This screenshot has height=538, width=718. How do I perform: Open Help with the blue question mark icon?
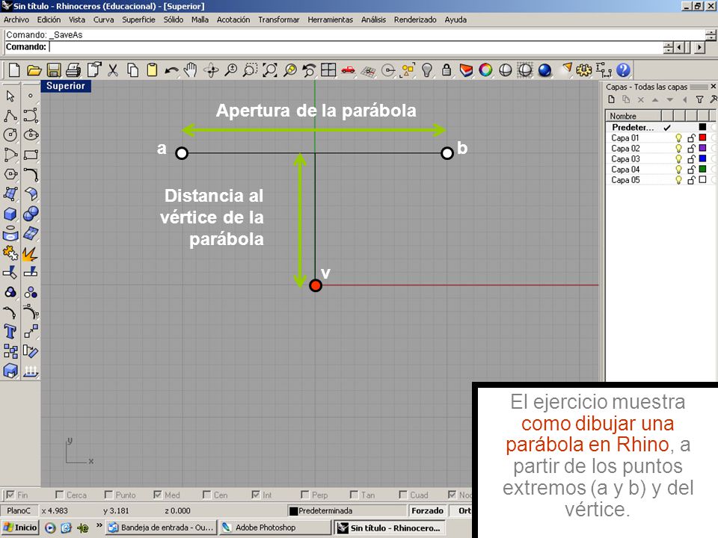[x=623, y=70]
